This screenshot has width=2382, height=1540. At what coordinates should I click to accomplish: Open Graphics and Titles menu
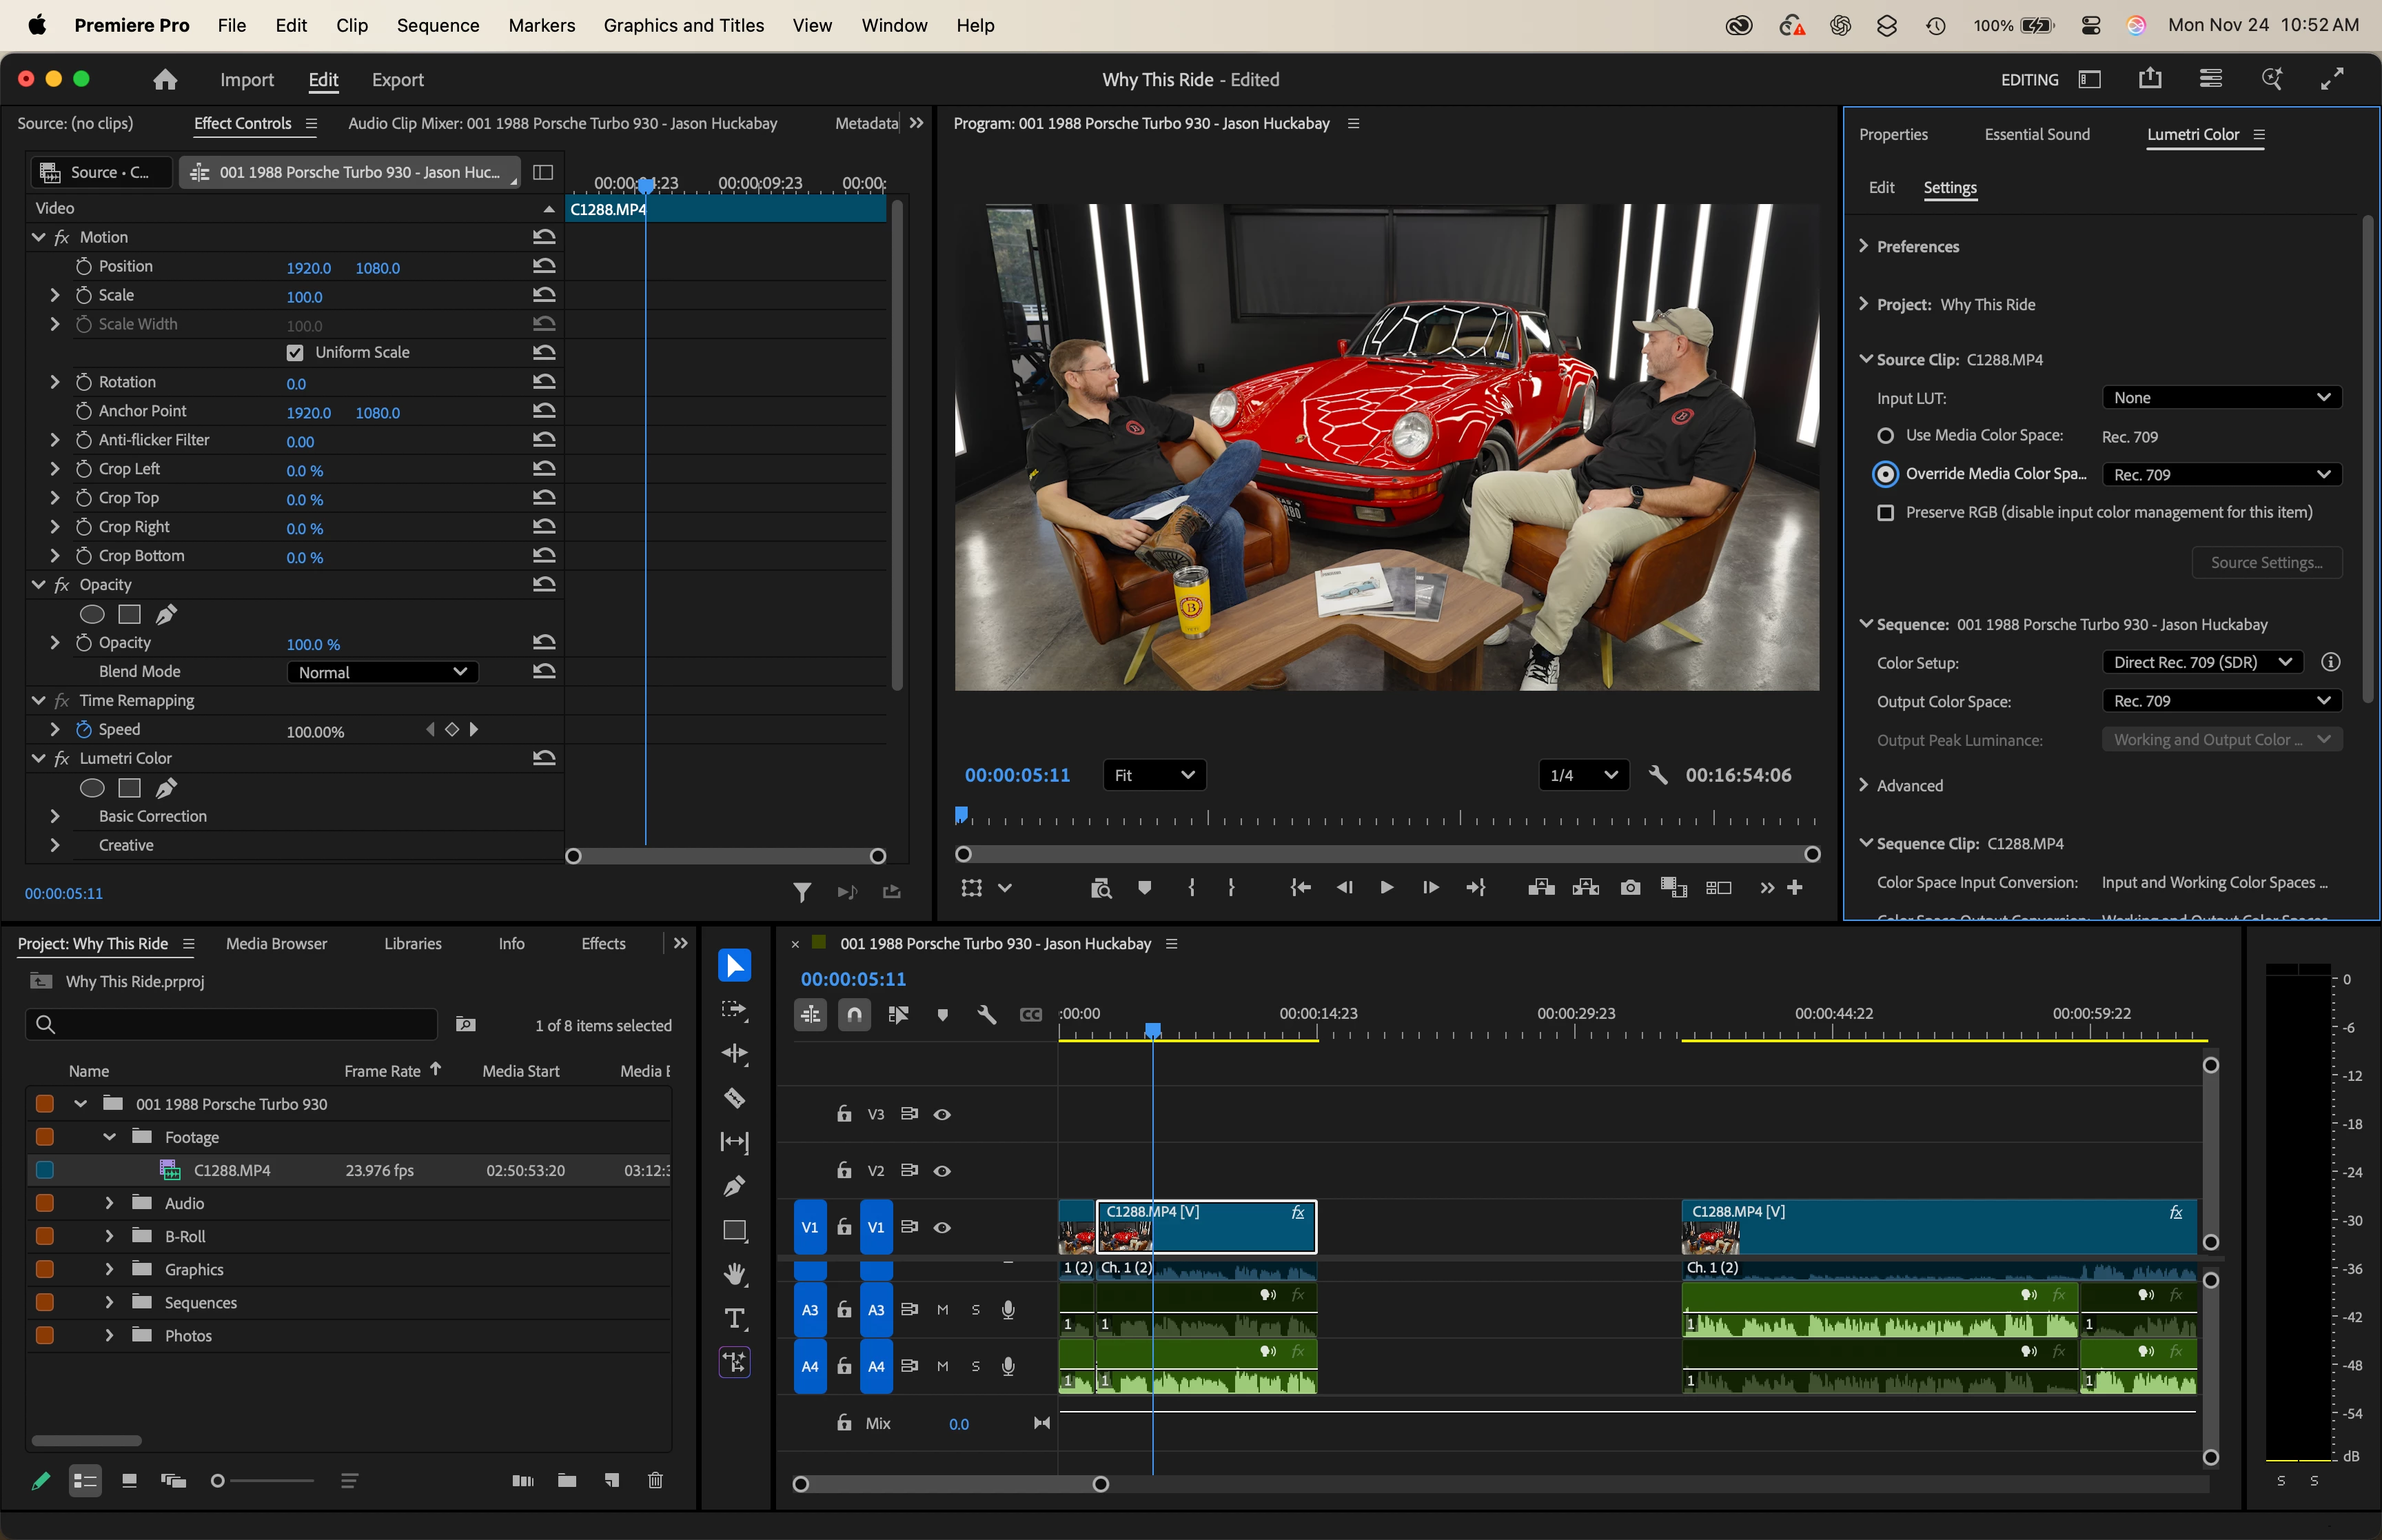pos(684,26)
